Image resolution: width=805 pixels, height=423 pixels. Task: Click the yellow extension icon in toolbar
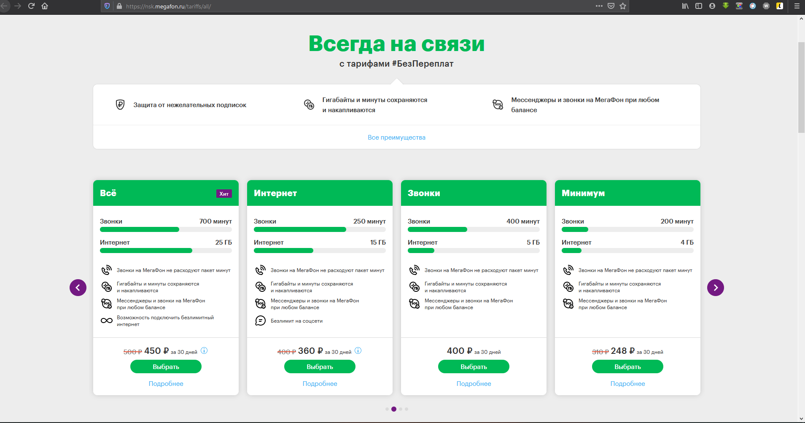point(780,6)
